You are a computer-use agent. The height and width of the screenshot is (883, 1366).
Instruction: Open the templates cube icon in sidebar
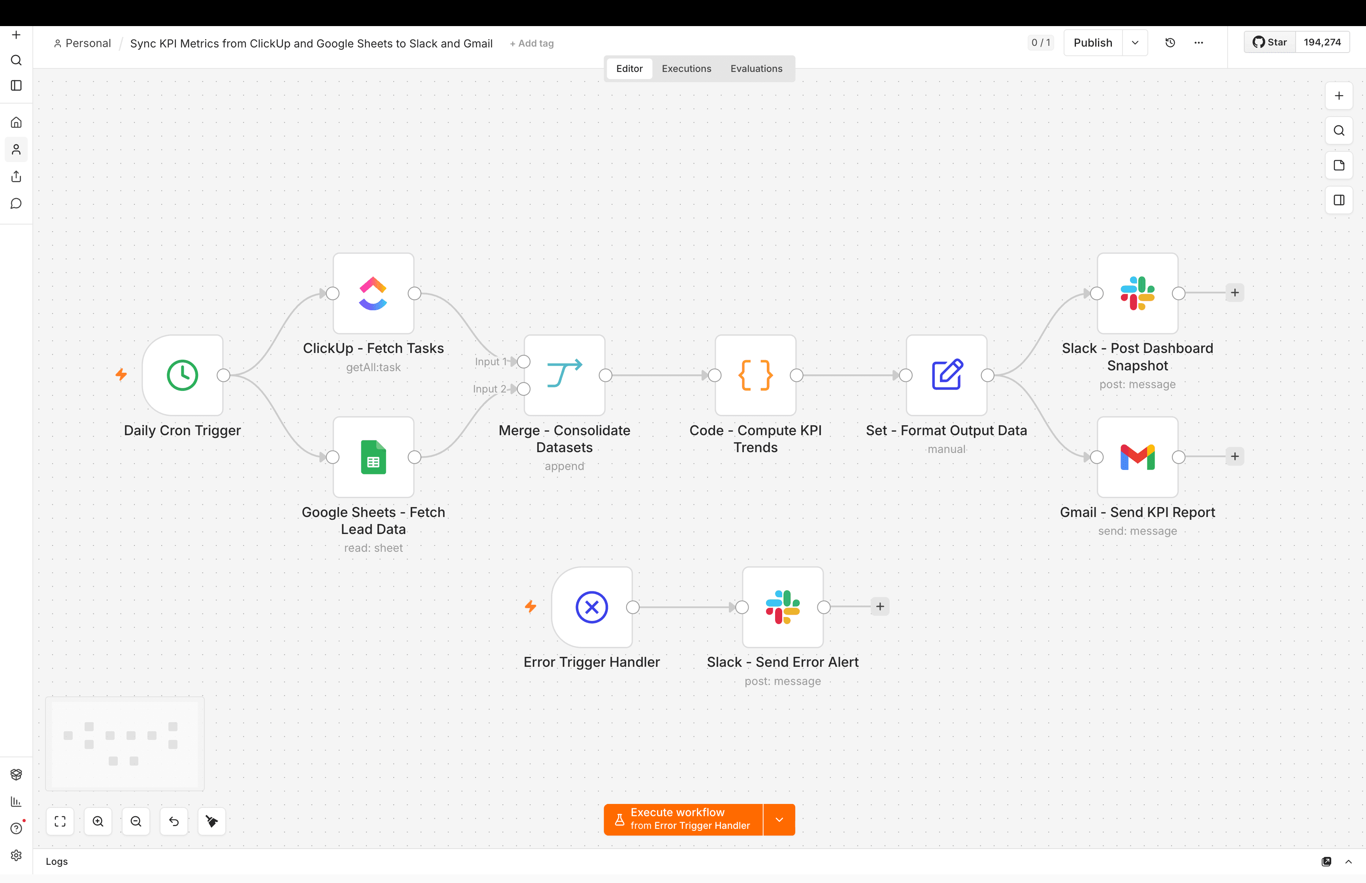(x=16, y=775)
